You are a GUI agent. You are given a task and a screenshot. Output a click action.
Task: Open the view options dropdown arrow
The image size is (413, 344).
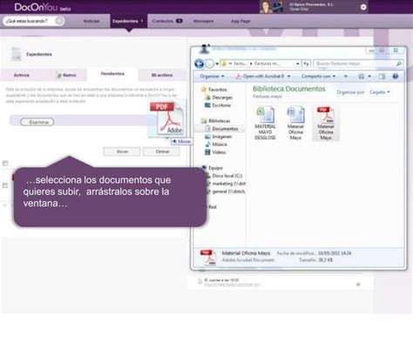[369, 77]
